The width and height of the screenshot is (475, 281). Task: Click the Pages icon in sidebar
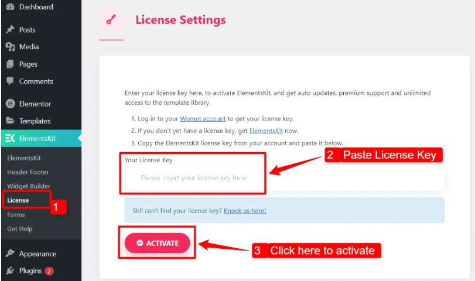click(x=10, y=64)
